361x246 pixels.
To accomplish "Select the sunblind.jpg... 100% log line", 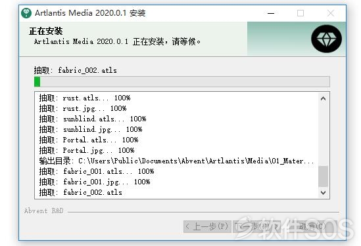I will 91,129.
